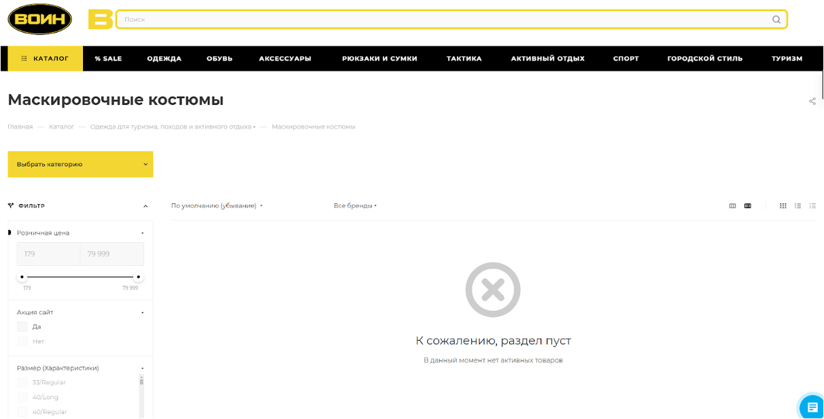Focus the Поиск search field
The width and height of the screenshot is (824, 419).
coord(451,20)
